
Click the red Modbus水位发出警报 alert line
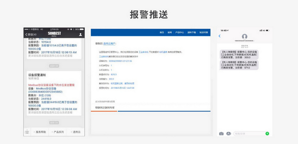tap(51, 85)
